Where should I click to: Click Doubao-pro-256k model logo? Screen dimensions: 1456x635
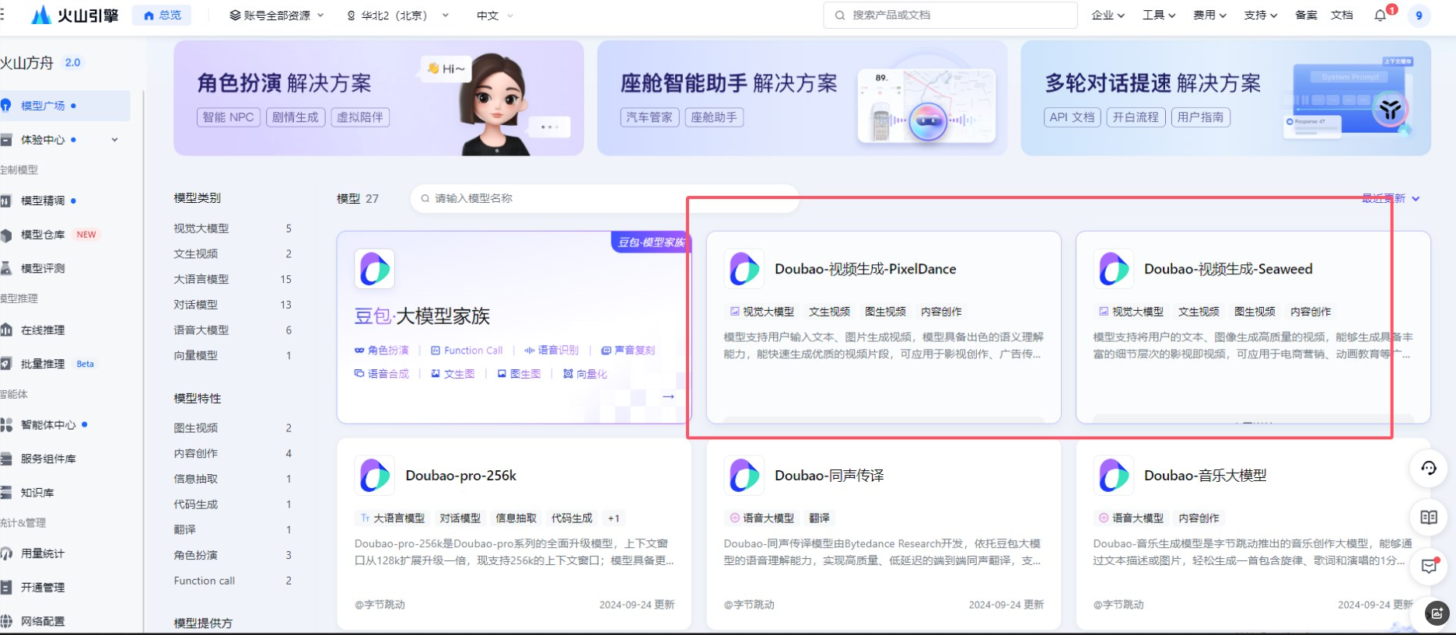(375, 476)
